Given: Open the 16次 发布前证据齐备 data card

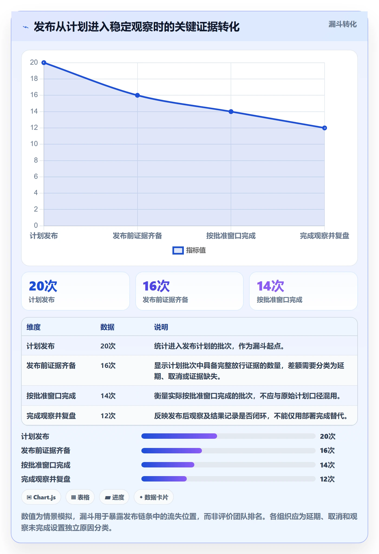Looking at the screenshot, I should point(190,291).
